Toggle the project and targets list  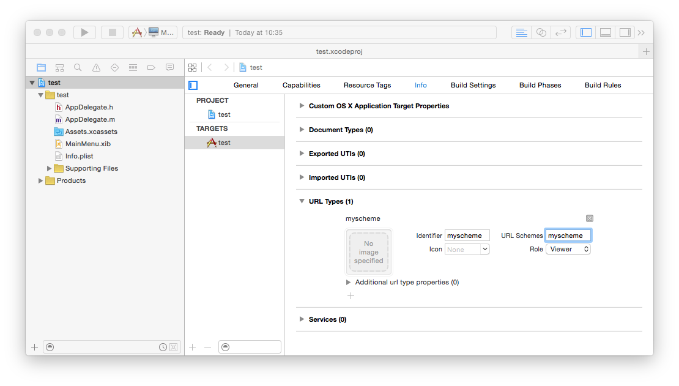(x=193, y=86)
